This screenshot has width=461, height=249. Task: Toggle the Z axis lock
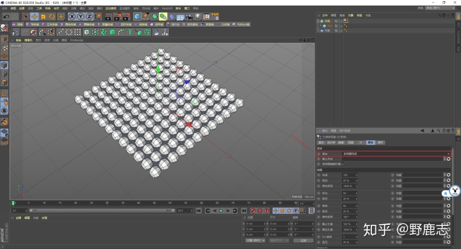coord(90,17)
